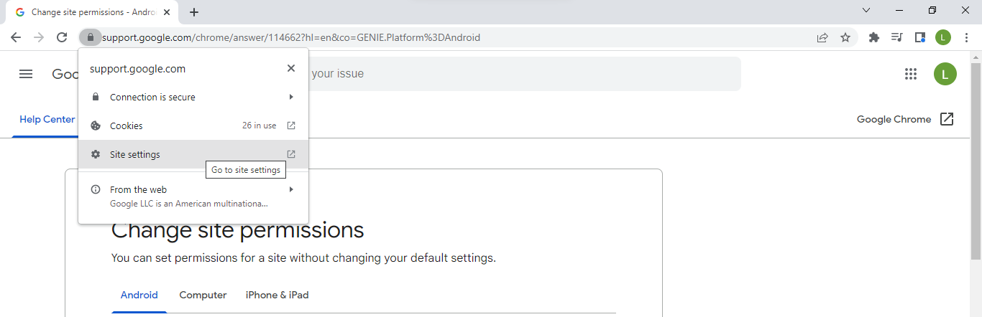
Task: Open Google apps grid
Action: (x=911, y=74)
